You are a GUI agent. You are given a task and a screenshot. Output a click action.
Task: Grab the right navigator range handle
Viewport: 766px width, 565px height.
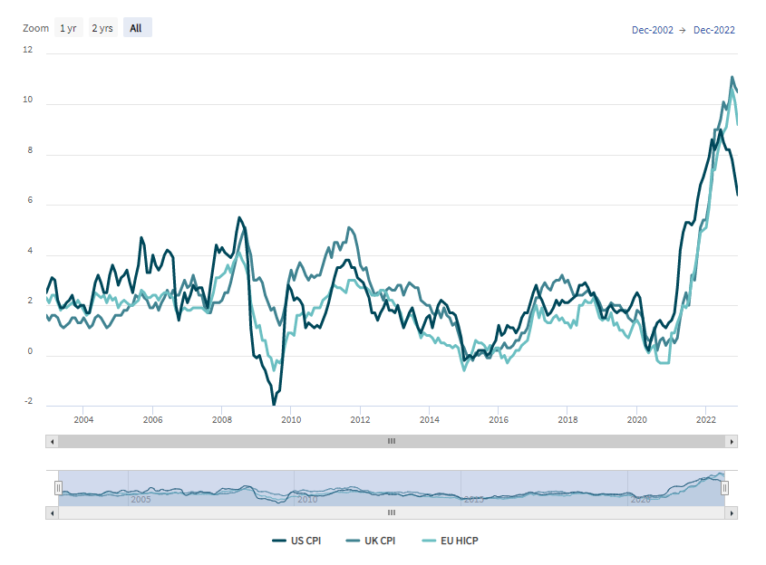pos(724,488)
